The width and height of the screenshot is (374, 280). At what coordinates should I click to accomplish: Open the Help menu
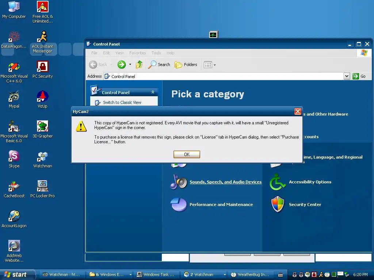(x=170, y=53)
